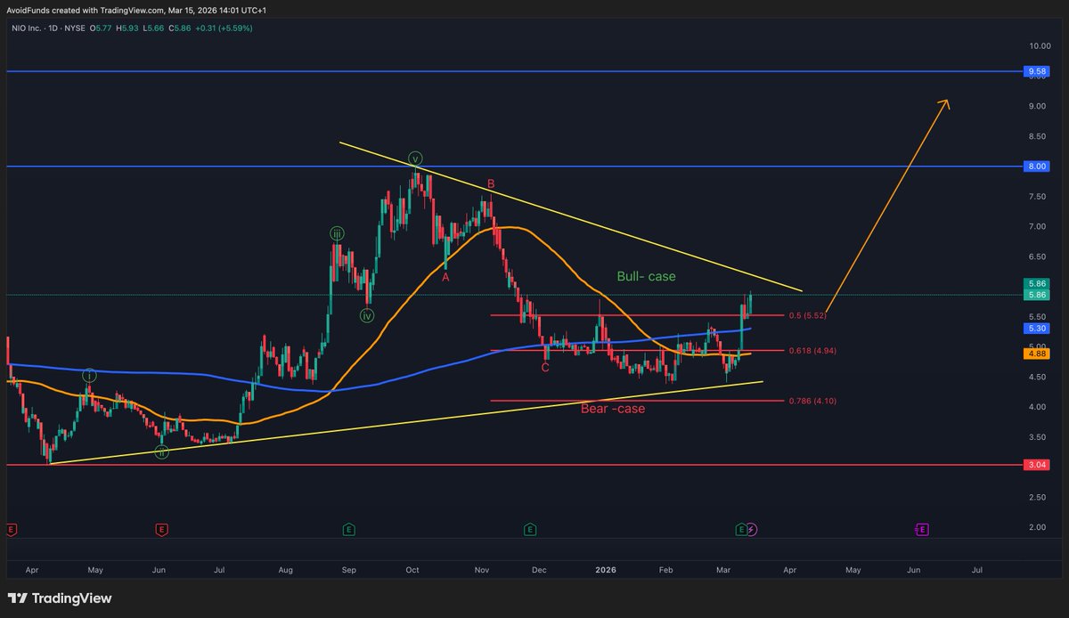Screen dimensions: 1069x618
Task: Click the Dec time axis label
Action: click(539, 568)
